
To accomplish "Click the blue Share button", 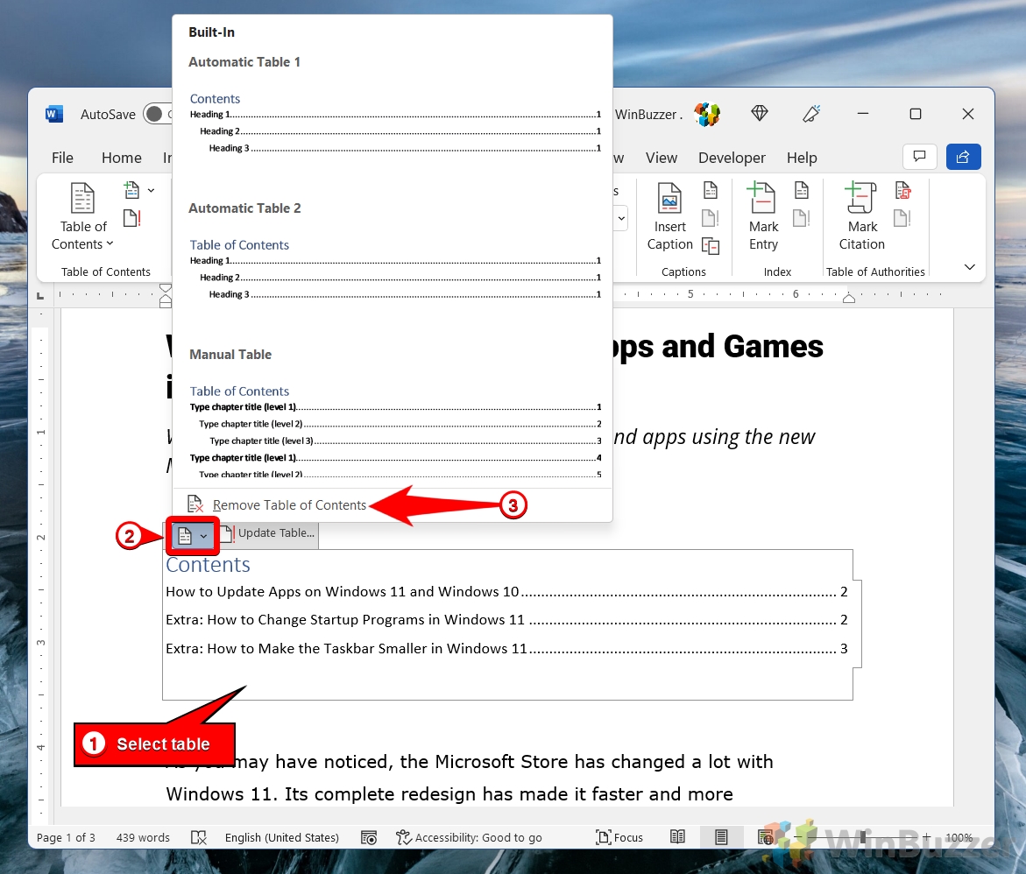I will click(x=963, y=157).
